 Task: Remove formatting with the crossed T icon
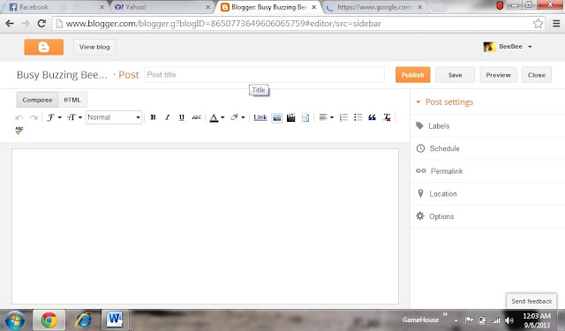(x=387, y=117)
